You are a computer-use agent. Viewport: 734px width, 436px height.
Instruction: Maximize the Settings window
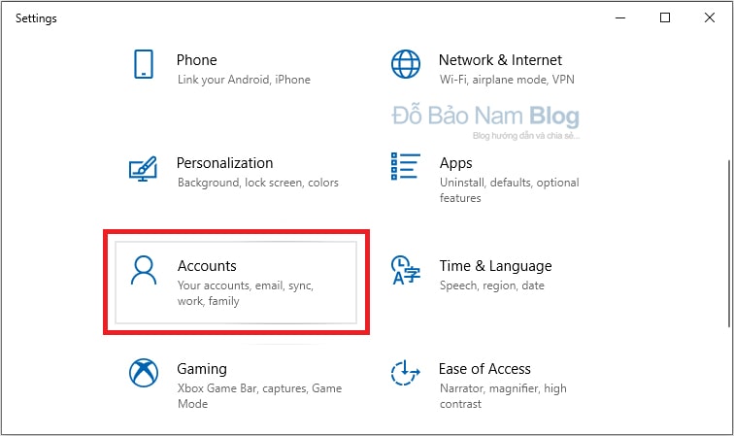[665, 17]
